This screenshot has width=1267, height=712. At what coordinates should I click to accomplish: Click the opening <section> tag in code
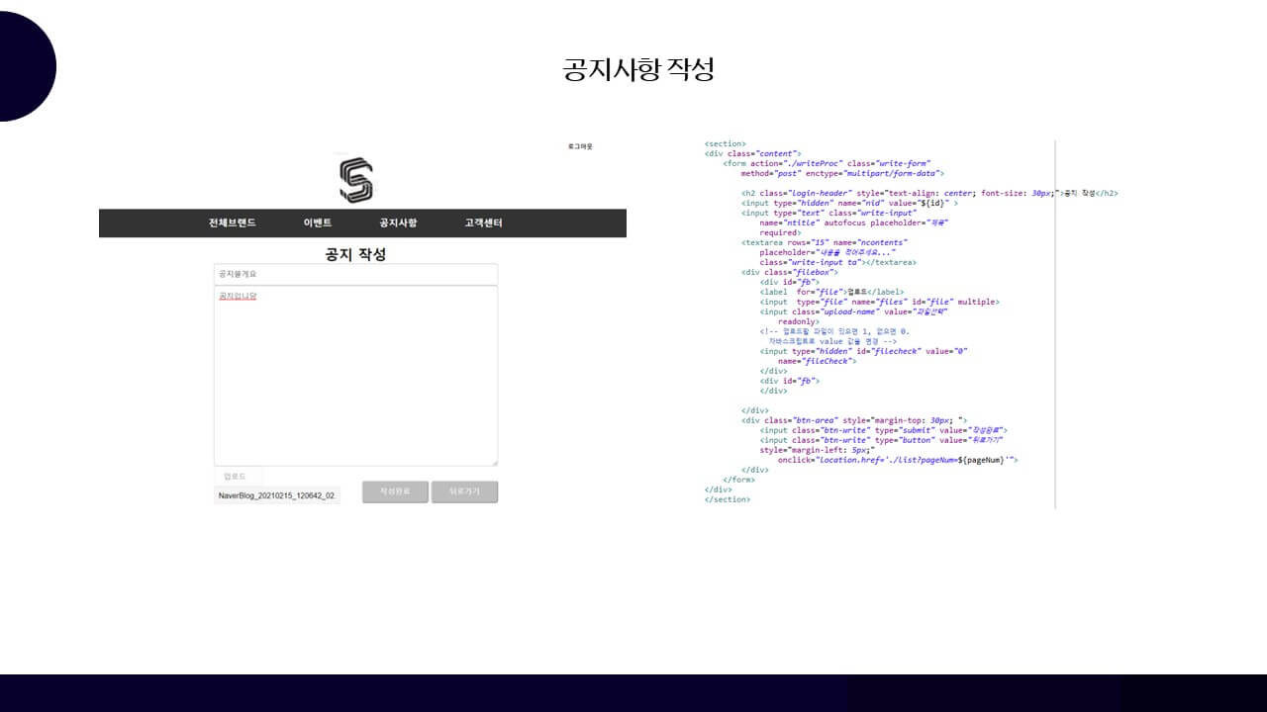coord(726,144)
